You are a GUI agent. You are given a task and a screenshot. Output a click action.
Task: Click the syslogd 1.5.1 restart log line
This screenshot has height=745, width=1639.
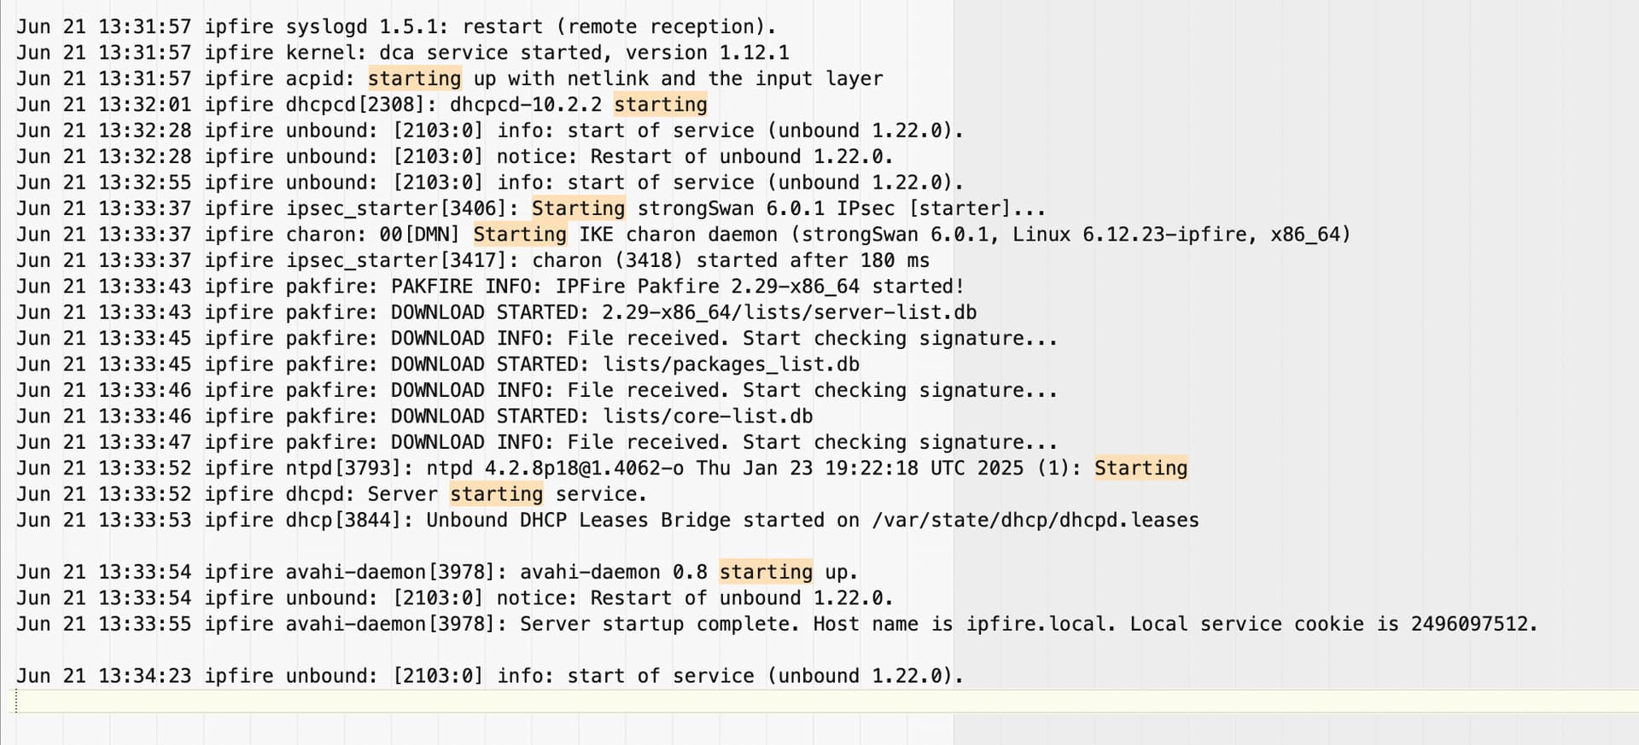[397, 26]
